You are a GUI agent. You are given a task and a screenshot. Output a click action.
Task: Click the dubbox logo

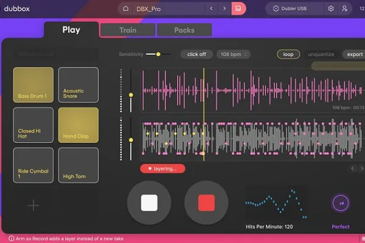coord(17,9)
